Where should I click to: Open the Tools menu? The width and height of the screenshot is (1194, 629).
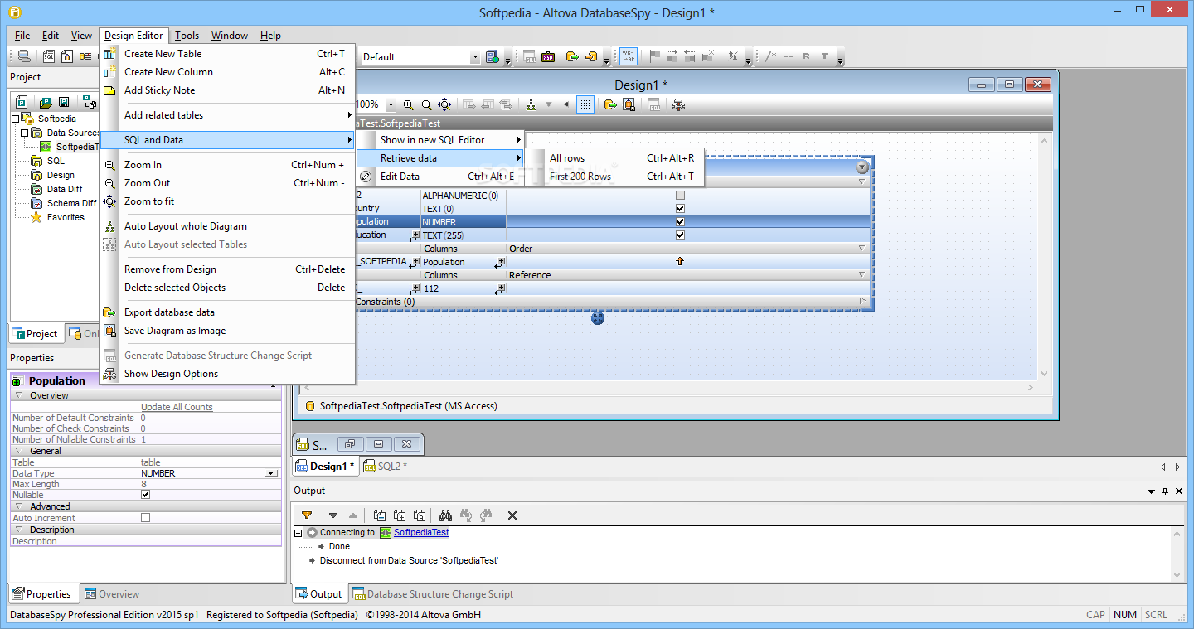(x=187, y=36)
